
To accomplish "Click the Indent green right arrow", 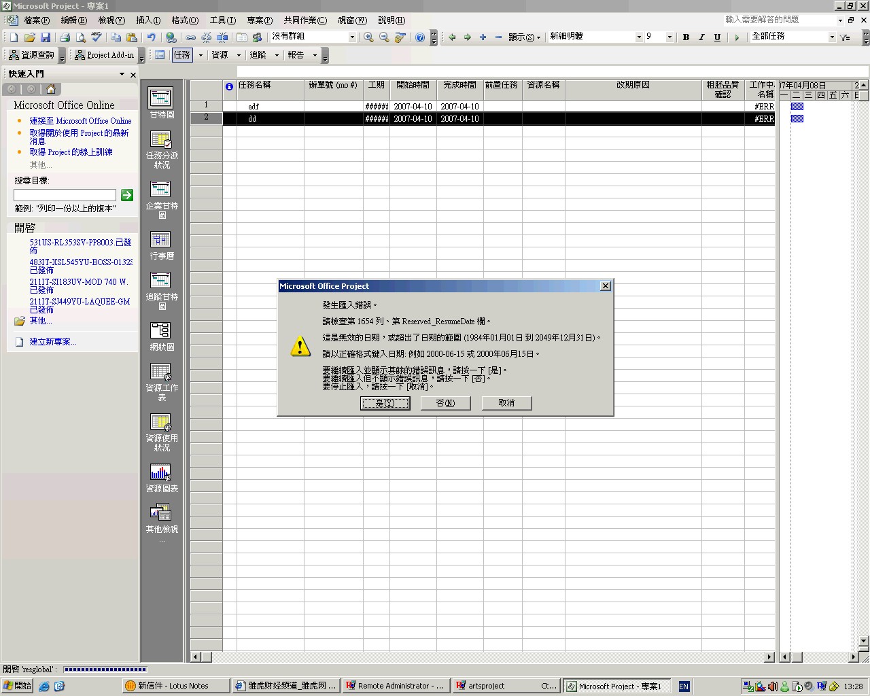I will click(468, 37).
